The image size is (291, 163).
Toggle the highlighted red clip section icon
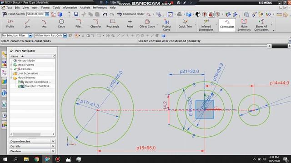pos(211,14)
